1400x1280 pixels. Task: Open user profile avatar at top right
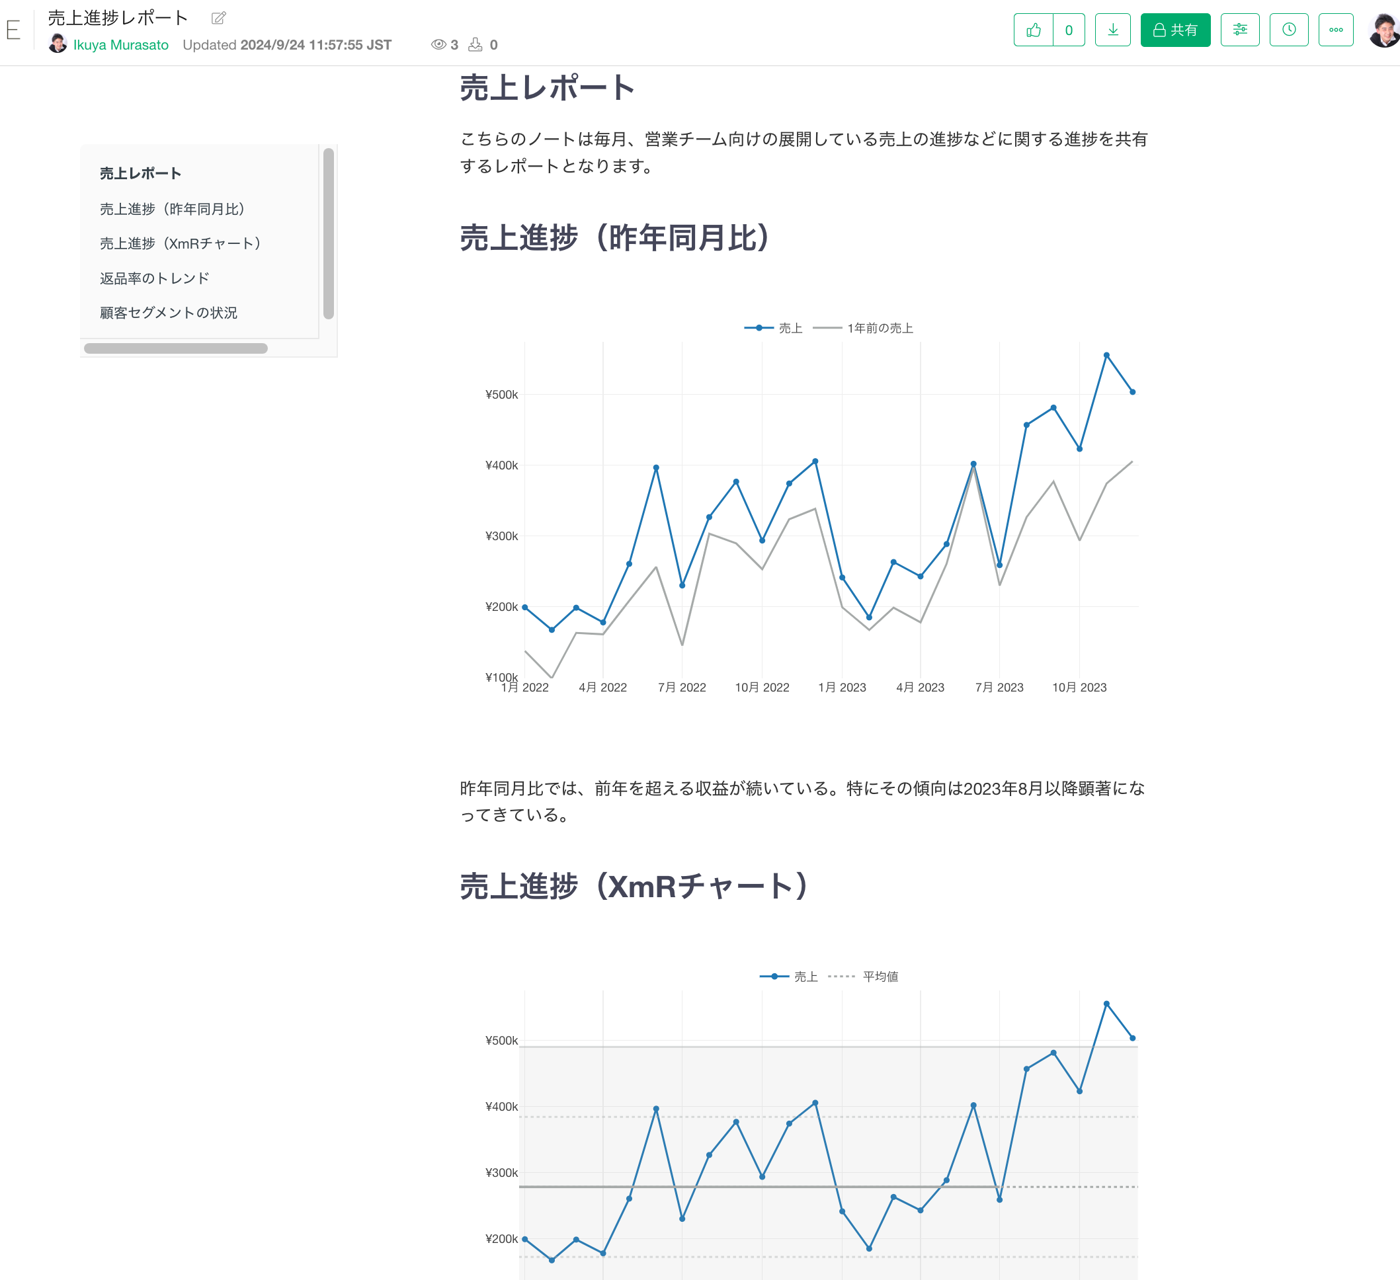pos(1384,30)
